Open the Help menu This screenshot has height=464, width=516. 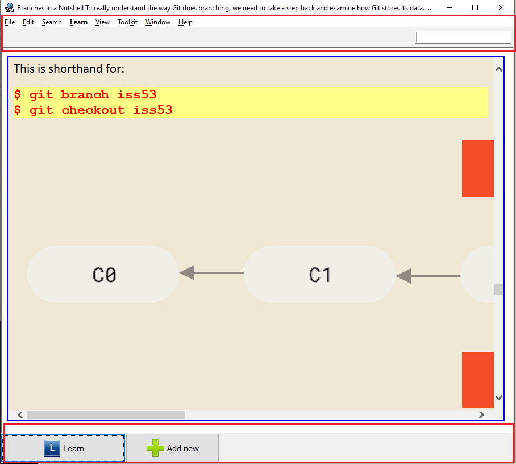point(185,22)
